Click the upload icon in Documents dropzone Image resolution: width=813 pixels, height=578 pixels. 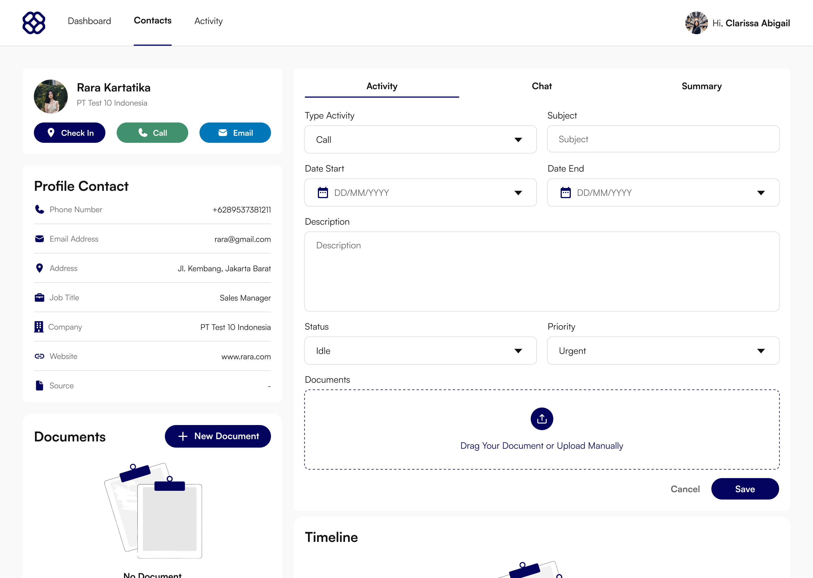pyautogui.click(x=542, y=419)
